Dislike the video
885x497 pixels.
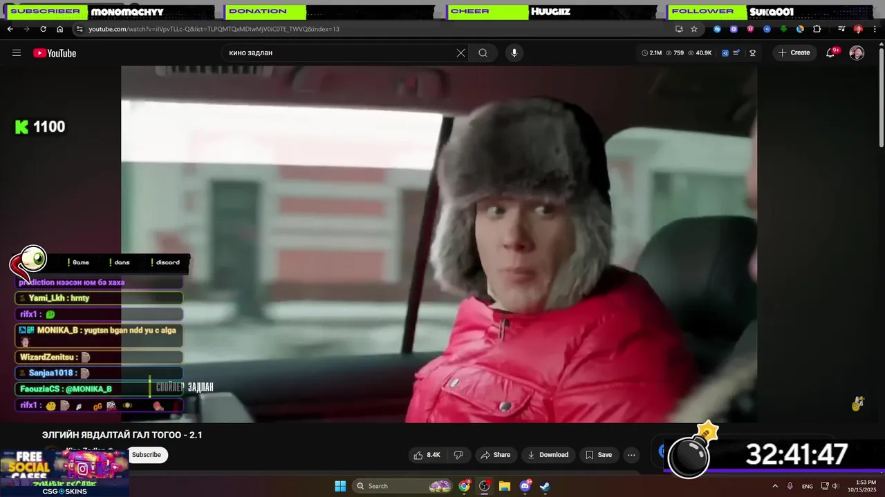pyautogui.click(x=458, y=455)
